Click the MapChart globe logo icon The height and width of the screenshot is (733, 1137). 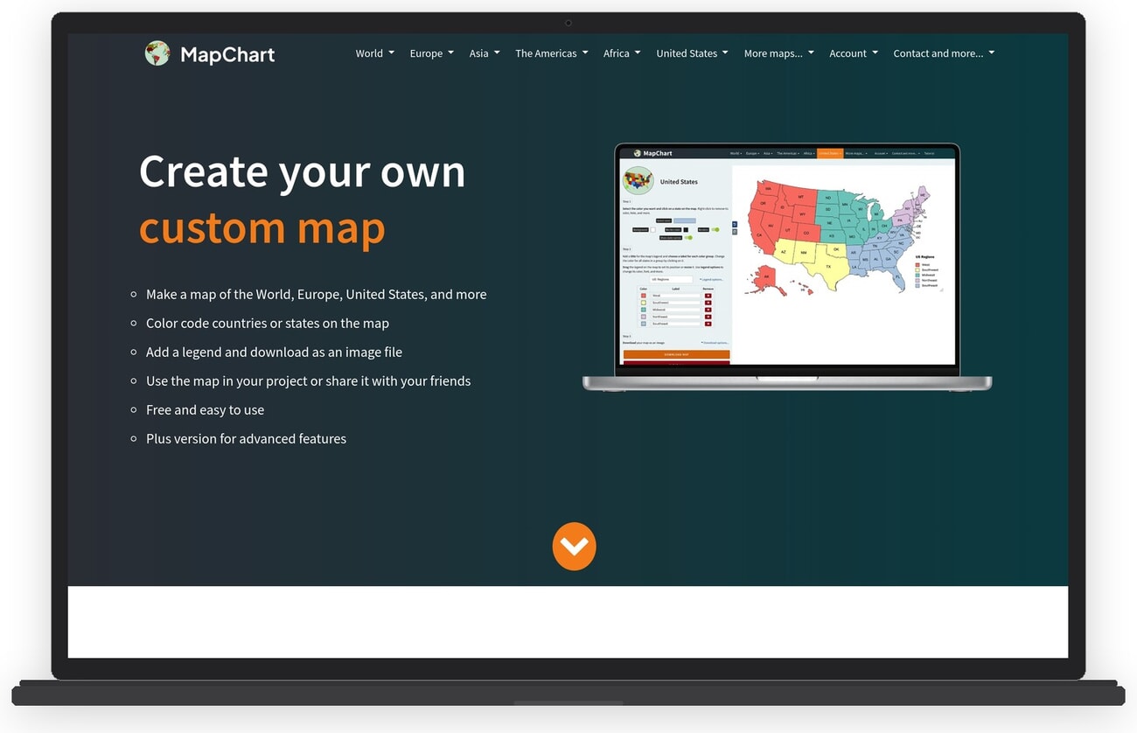(x=157, y=52)
